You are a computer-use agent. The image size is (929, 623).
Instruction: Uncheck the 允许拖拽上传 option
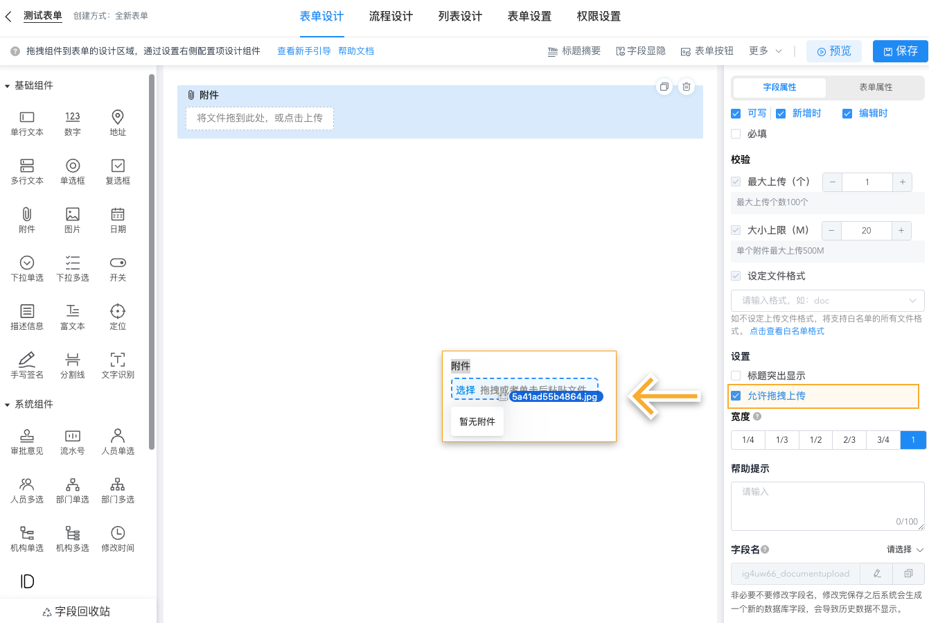[x=736, y=396]
